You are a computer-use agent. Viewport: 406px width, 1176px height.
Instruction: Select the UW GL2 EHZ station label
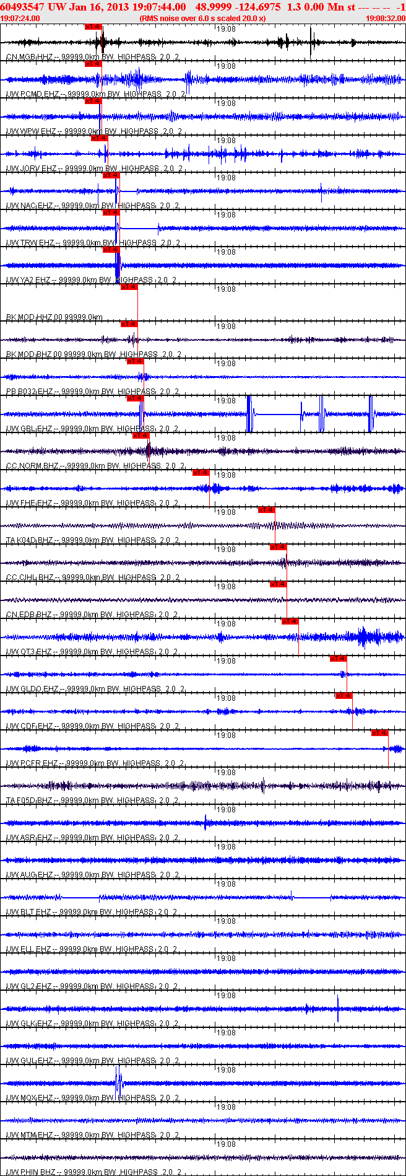pyautogui.click(x=92, y=986)
